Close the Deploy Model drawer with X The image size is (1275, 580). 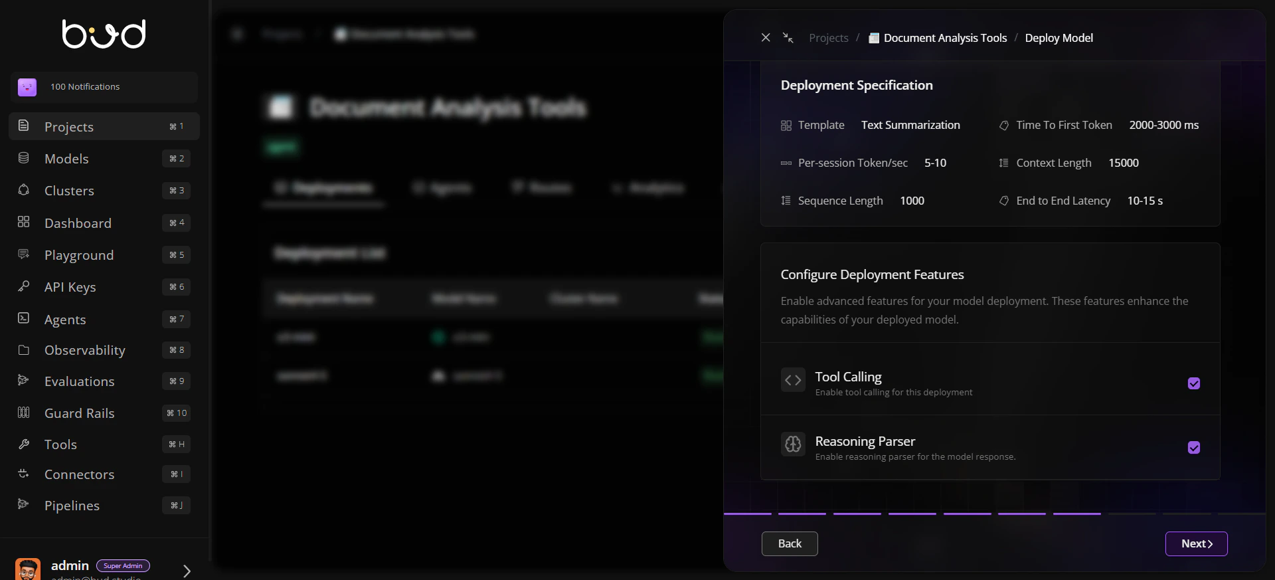766,38
